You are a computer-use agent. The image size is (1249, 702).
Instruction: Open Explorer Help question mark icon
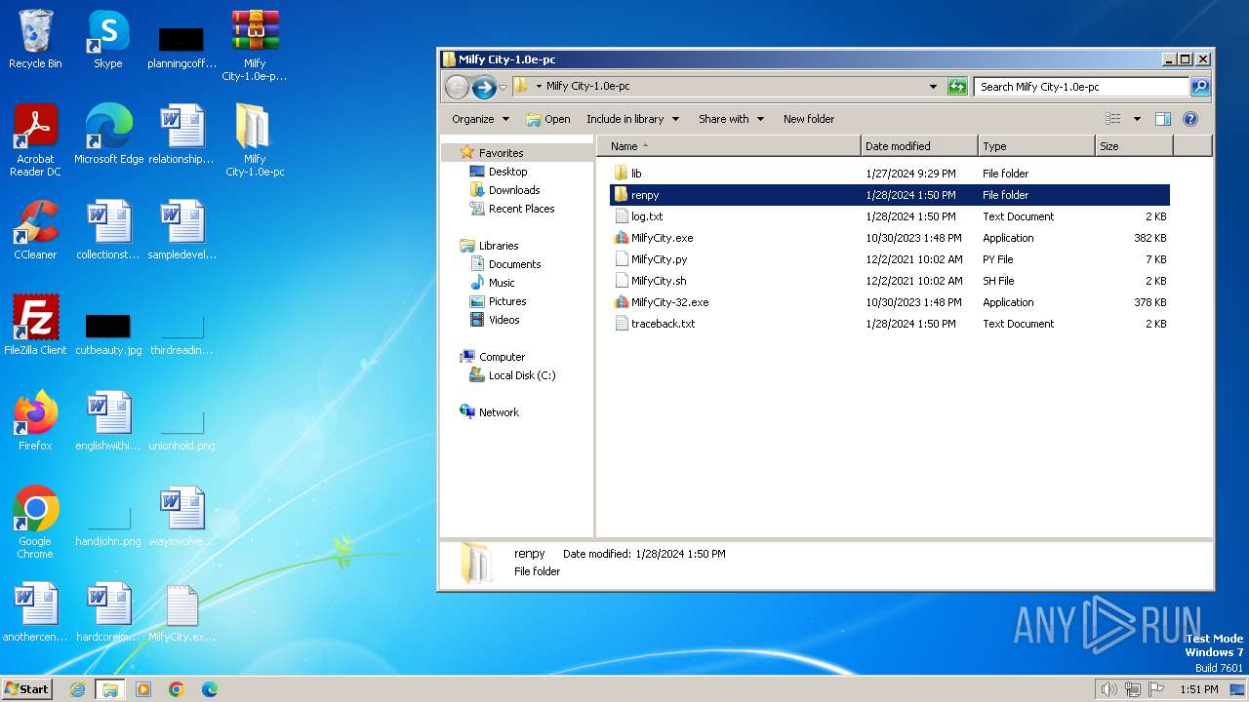tap(1189, 119)
